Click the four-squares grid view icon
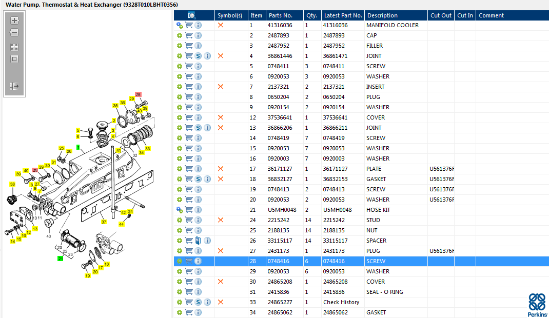Viewport: 549px width, 318px height. tap(14, 47)
